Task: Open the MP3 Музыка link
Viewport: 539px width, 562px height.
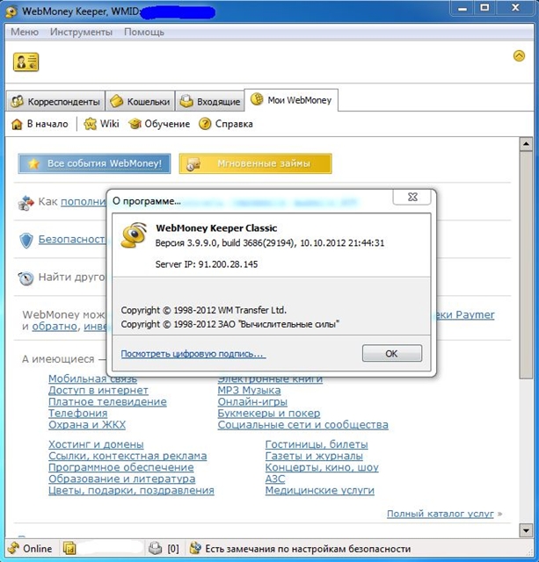Action: (x=249, y=390)
